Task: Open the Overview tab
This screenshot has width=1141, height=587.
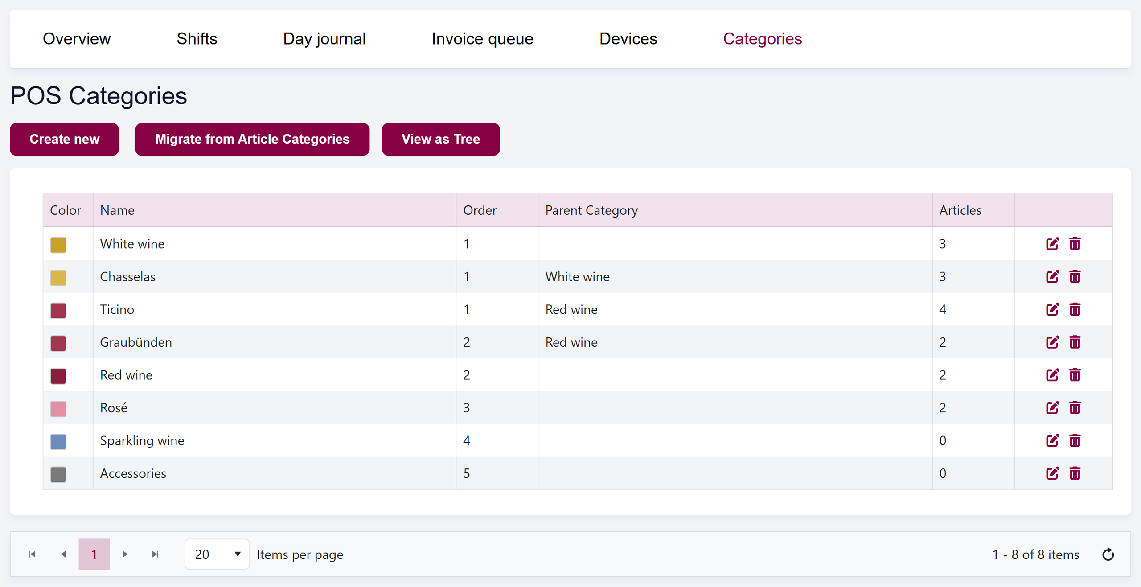Action: pyautogui.click(x=77, y=39)
